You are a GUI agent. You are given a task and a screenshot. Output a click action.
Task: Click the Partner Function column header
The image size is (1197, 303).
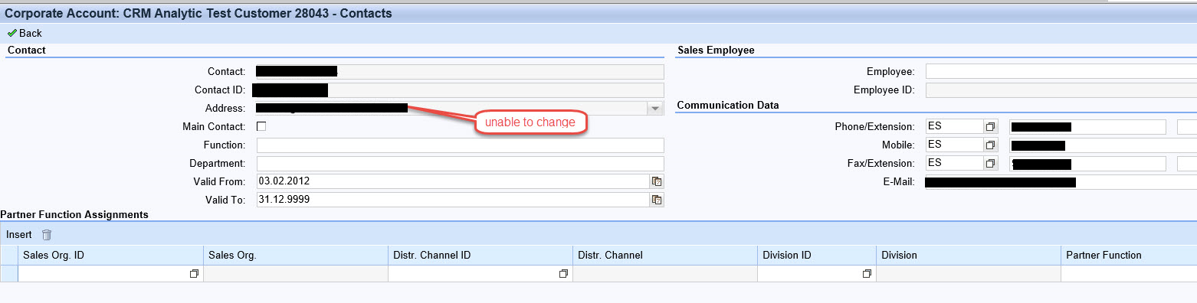[x=1129, y=256]
